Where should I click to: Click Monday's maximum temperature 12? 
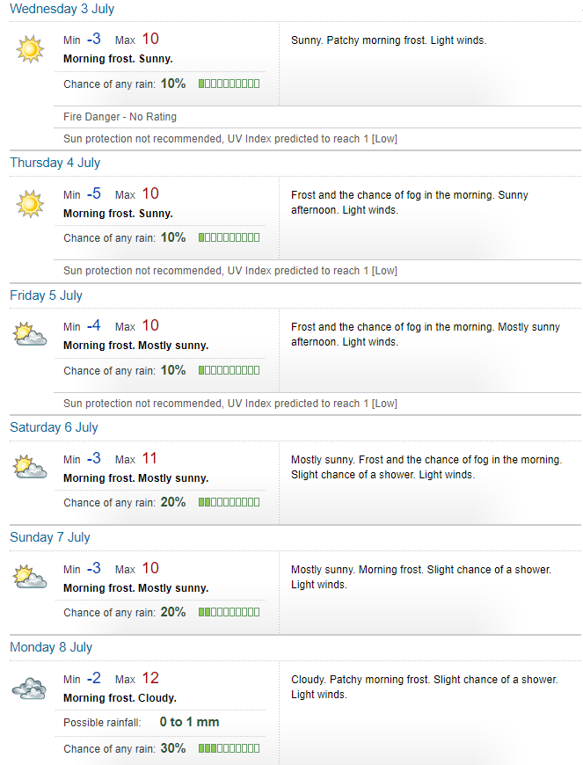click(x=150, y=678)
